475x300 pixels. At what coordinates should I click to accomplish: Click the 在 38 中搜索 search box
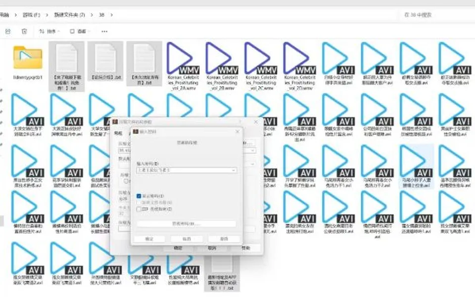click(x=435, y=15)
